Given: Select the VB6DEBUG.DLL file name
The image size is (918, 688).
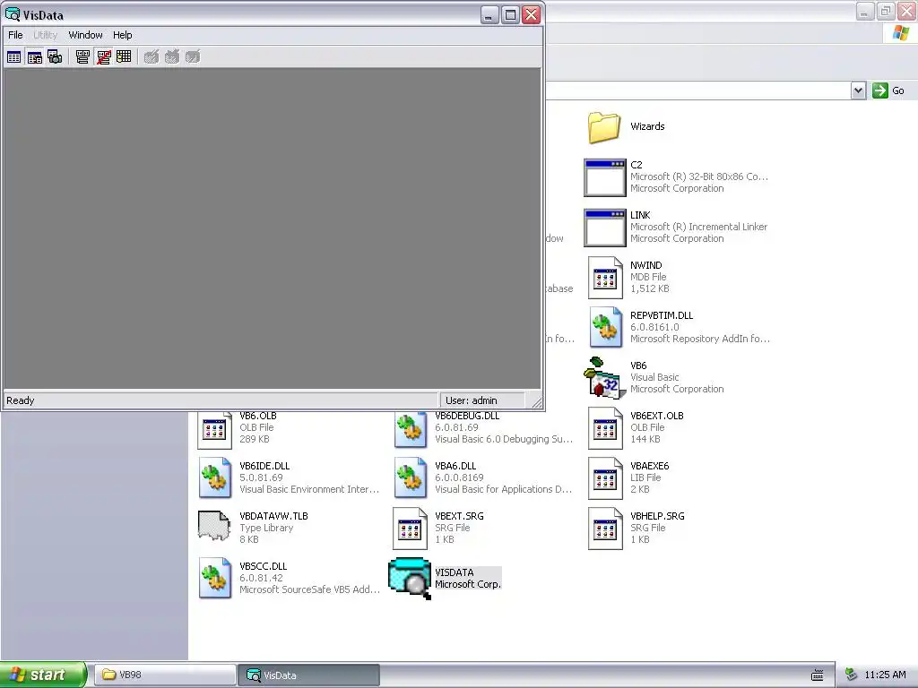Looking at the screenshot, I should (x=466, y=416).
